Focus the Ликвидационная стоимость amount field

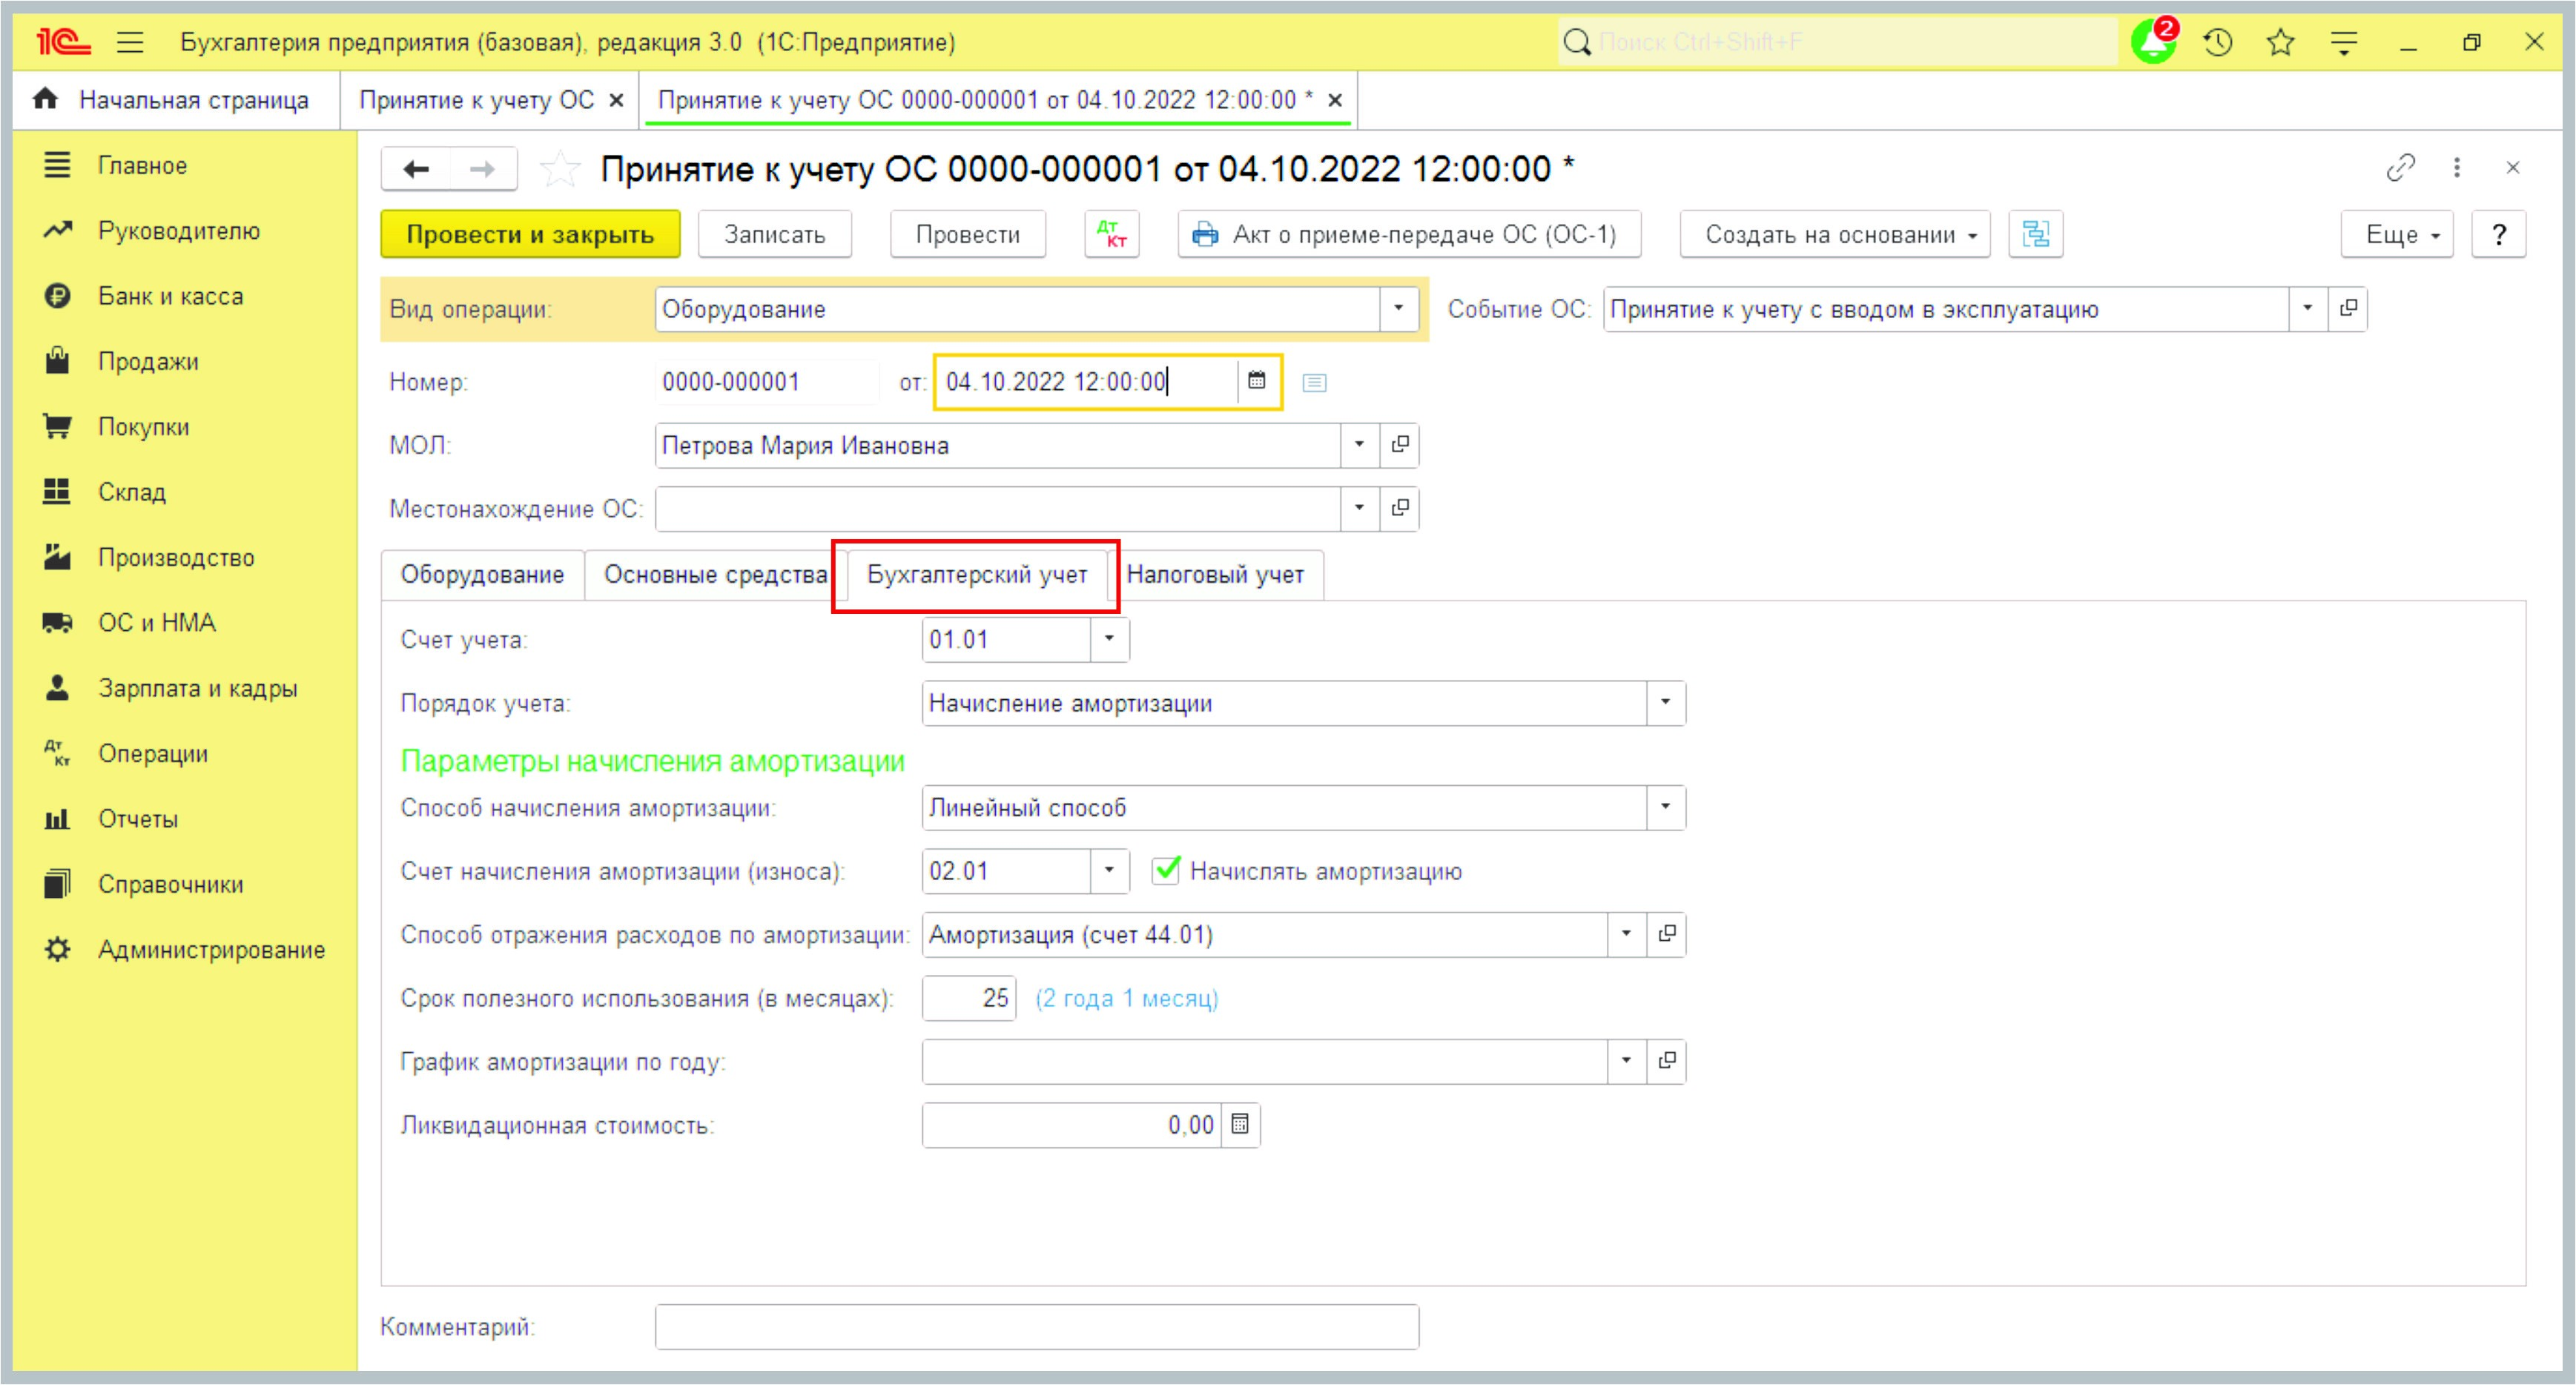(x=1071, y=1125)
